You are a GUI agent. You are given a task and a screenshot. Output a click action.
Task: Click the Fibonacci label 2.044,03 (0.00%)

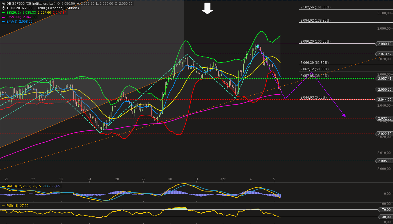(x=313, y=97)
